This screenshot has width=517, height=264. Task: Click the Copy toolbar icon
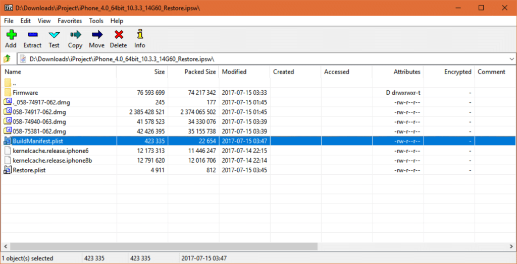pos(75,35)
